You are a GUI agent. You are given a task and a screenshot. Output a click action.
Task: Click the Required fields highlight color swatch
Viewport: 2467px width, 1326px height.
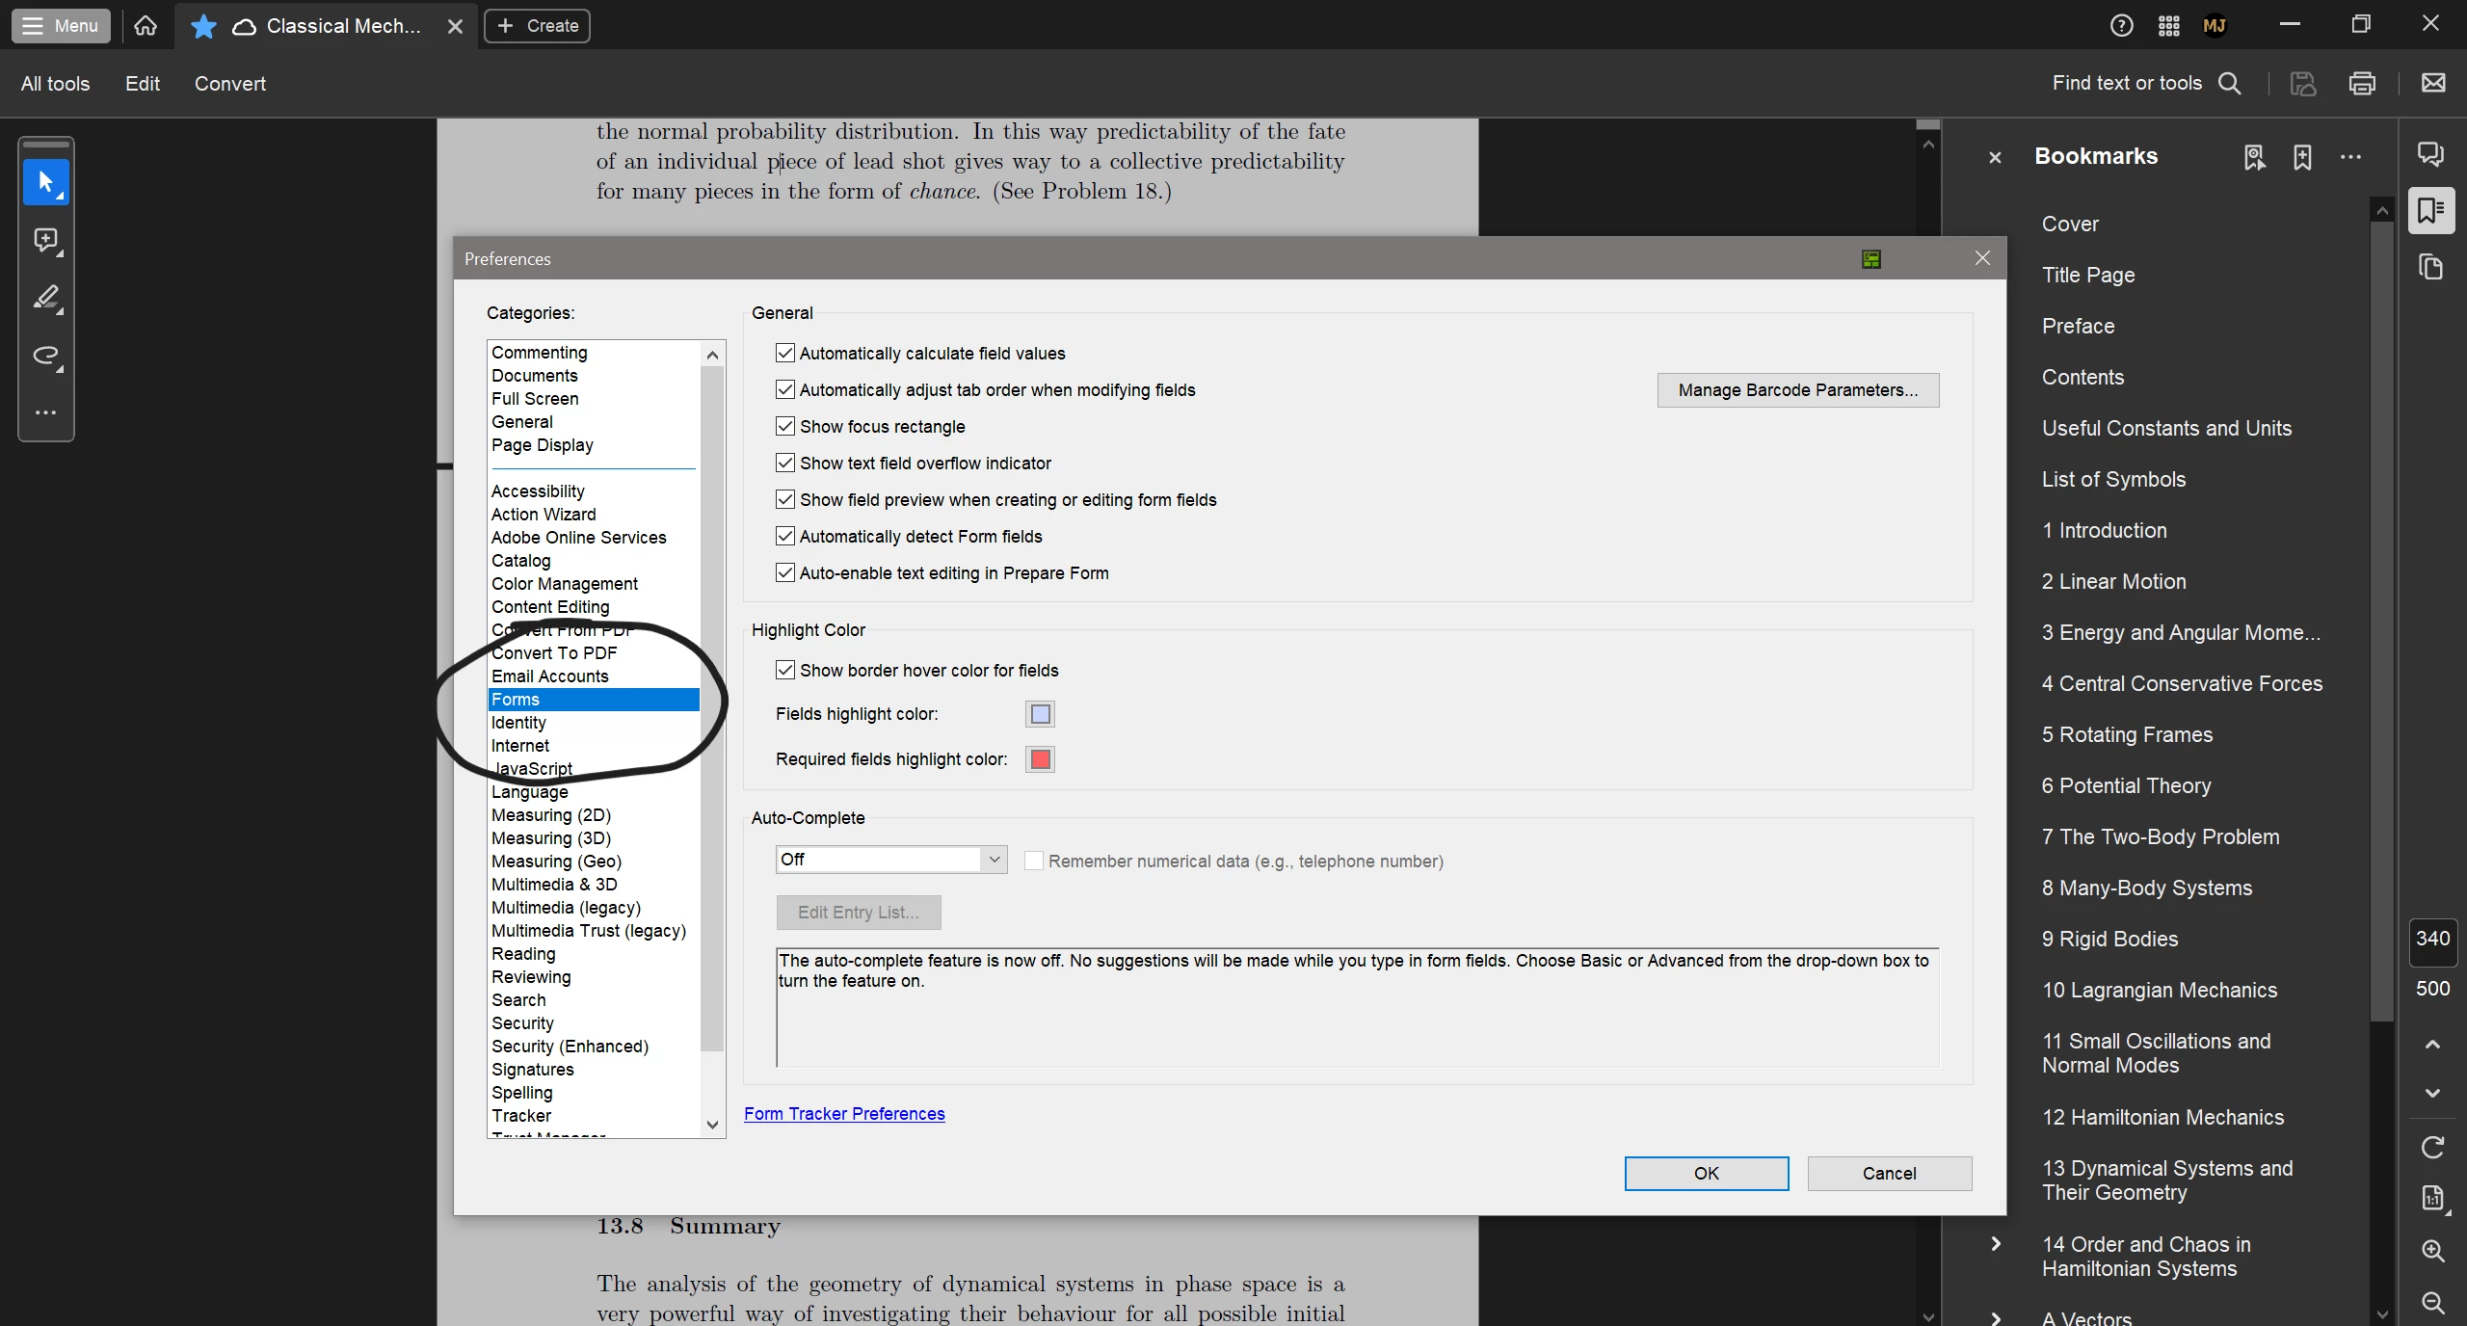(1040, 759)
